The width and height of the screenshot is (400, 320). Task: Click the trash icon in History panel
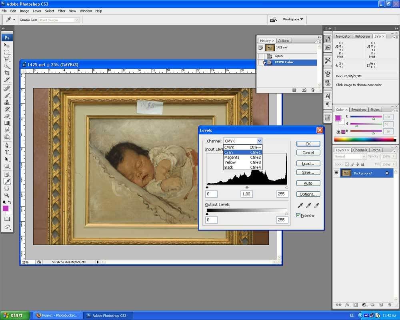[314, 90]
